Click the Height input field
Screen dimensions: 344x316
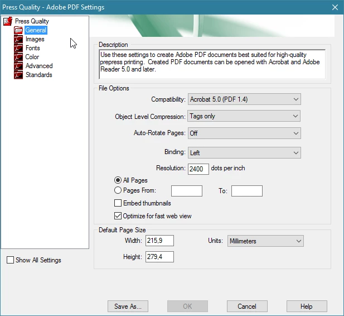pyautogui.click(x=159, y=257)
